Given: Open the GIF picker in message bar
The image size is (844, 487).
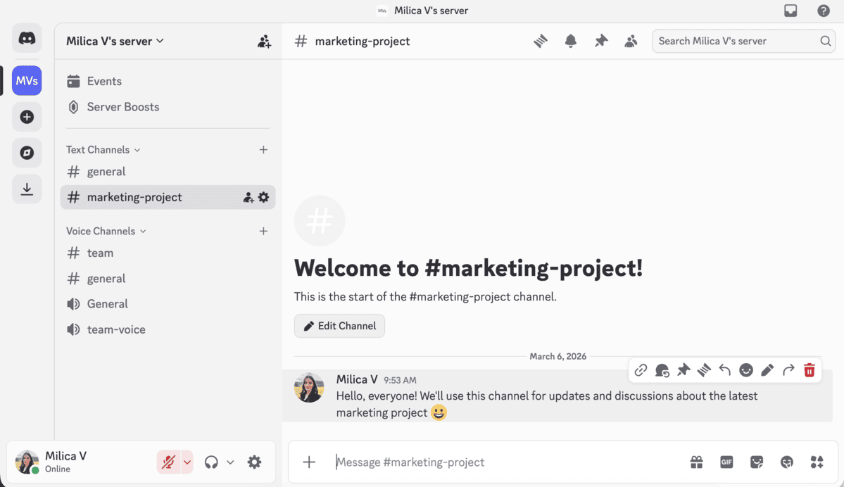Looking at the screenshot, I should click(726, 462).
